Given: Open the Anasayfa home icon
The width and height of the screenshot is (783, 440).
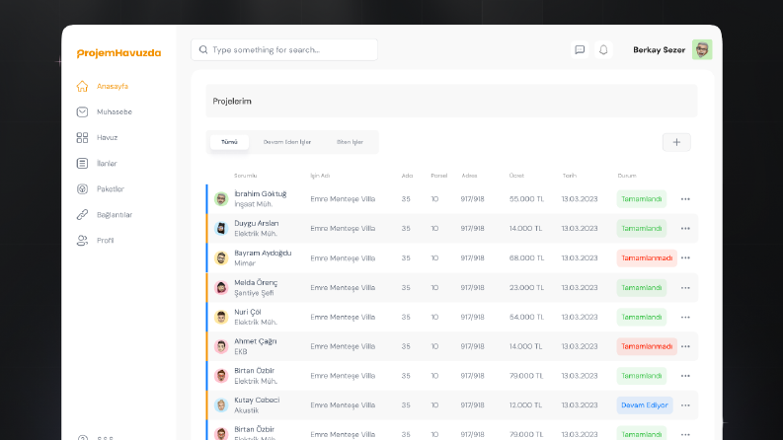Looking at the screenshot, I should click(82, 86).
